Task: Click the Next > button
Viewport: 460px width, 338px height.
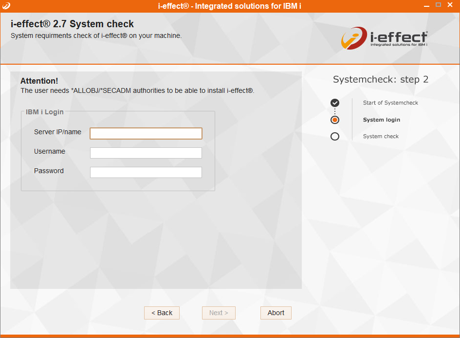Action: click(x=219, y=313)
